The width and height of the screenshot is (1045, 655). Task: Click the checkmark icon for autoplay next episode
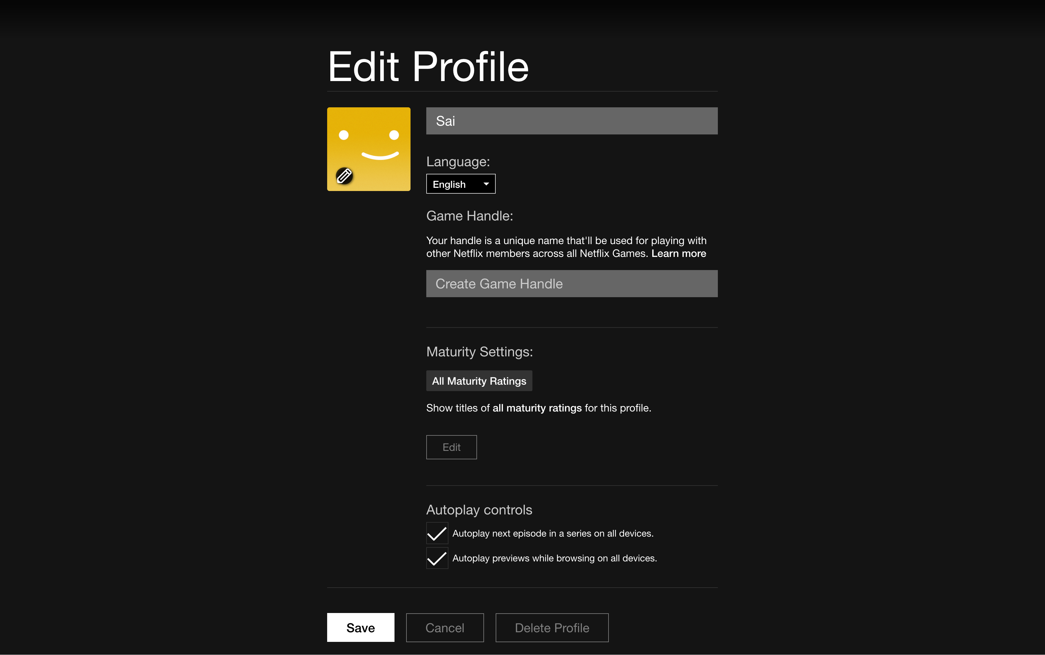(436, 533)
